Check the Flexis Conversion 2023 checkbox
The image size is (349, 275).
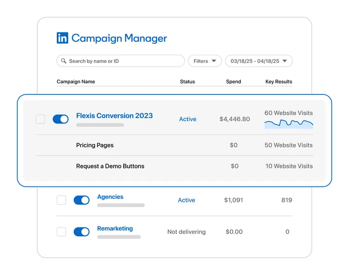tap(41, 119)
